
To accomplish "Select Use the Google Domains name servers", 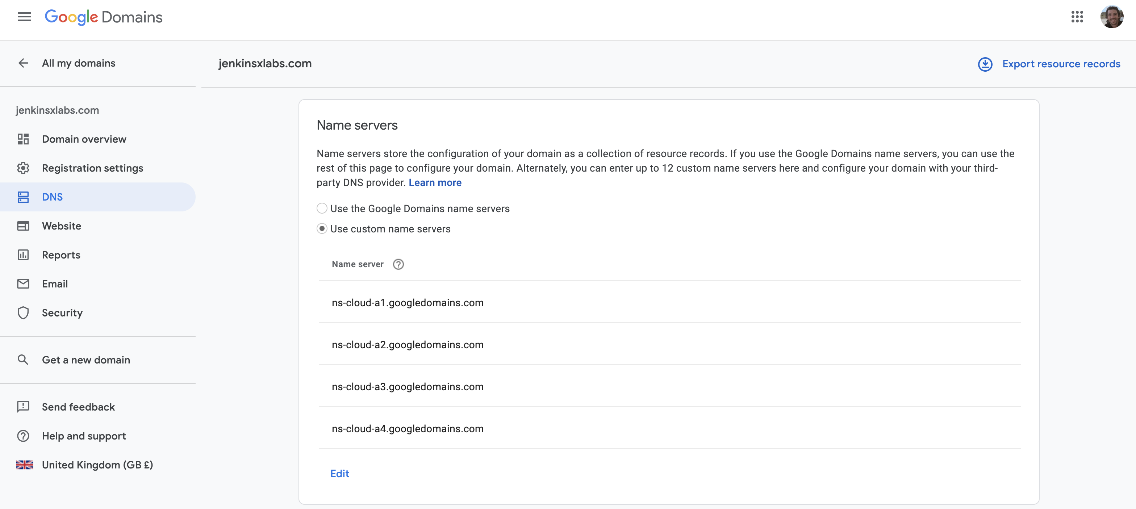I will coord(322,209).
